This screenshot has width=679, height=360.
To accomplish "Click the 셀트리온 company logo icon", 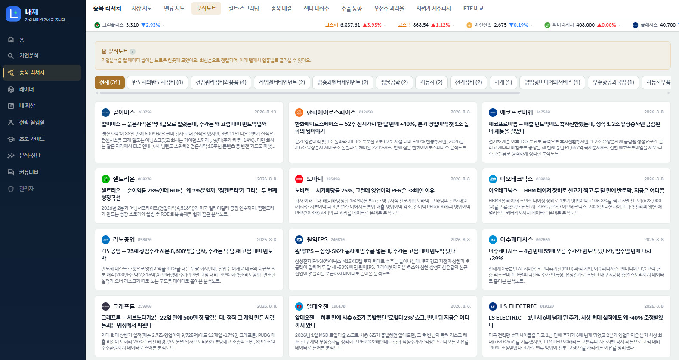I will [105, 179].
